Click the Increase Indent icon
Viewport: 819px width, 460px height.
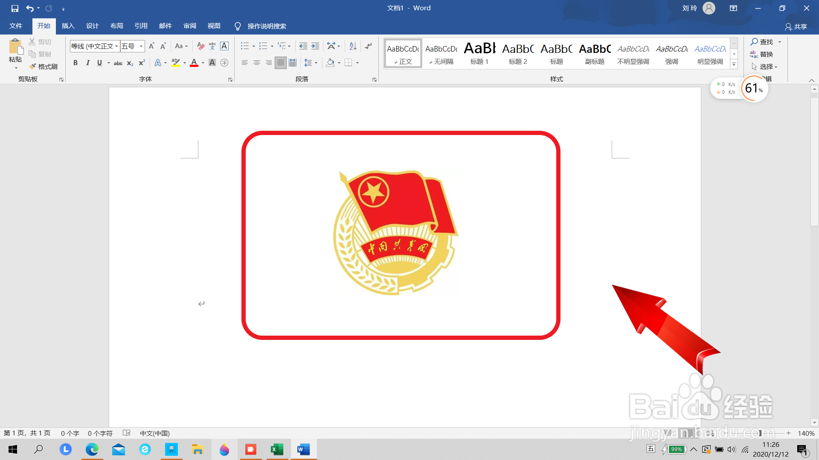coord(315,46)
